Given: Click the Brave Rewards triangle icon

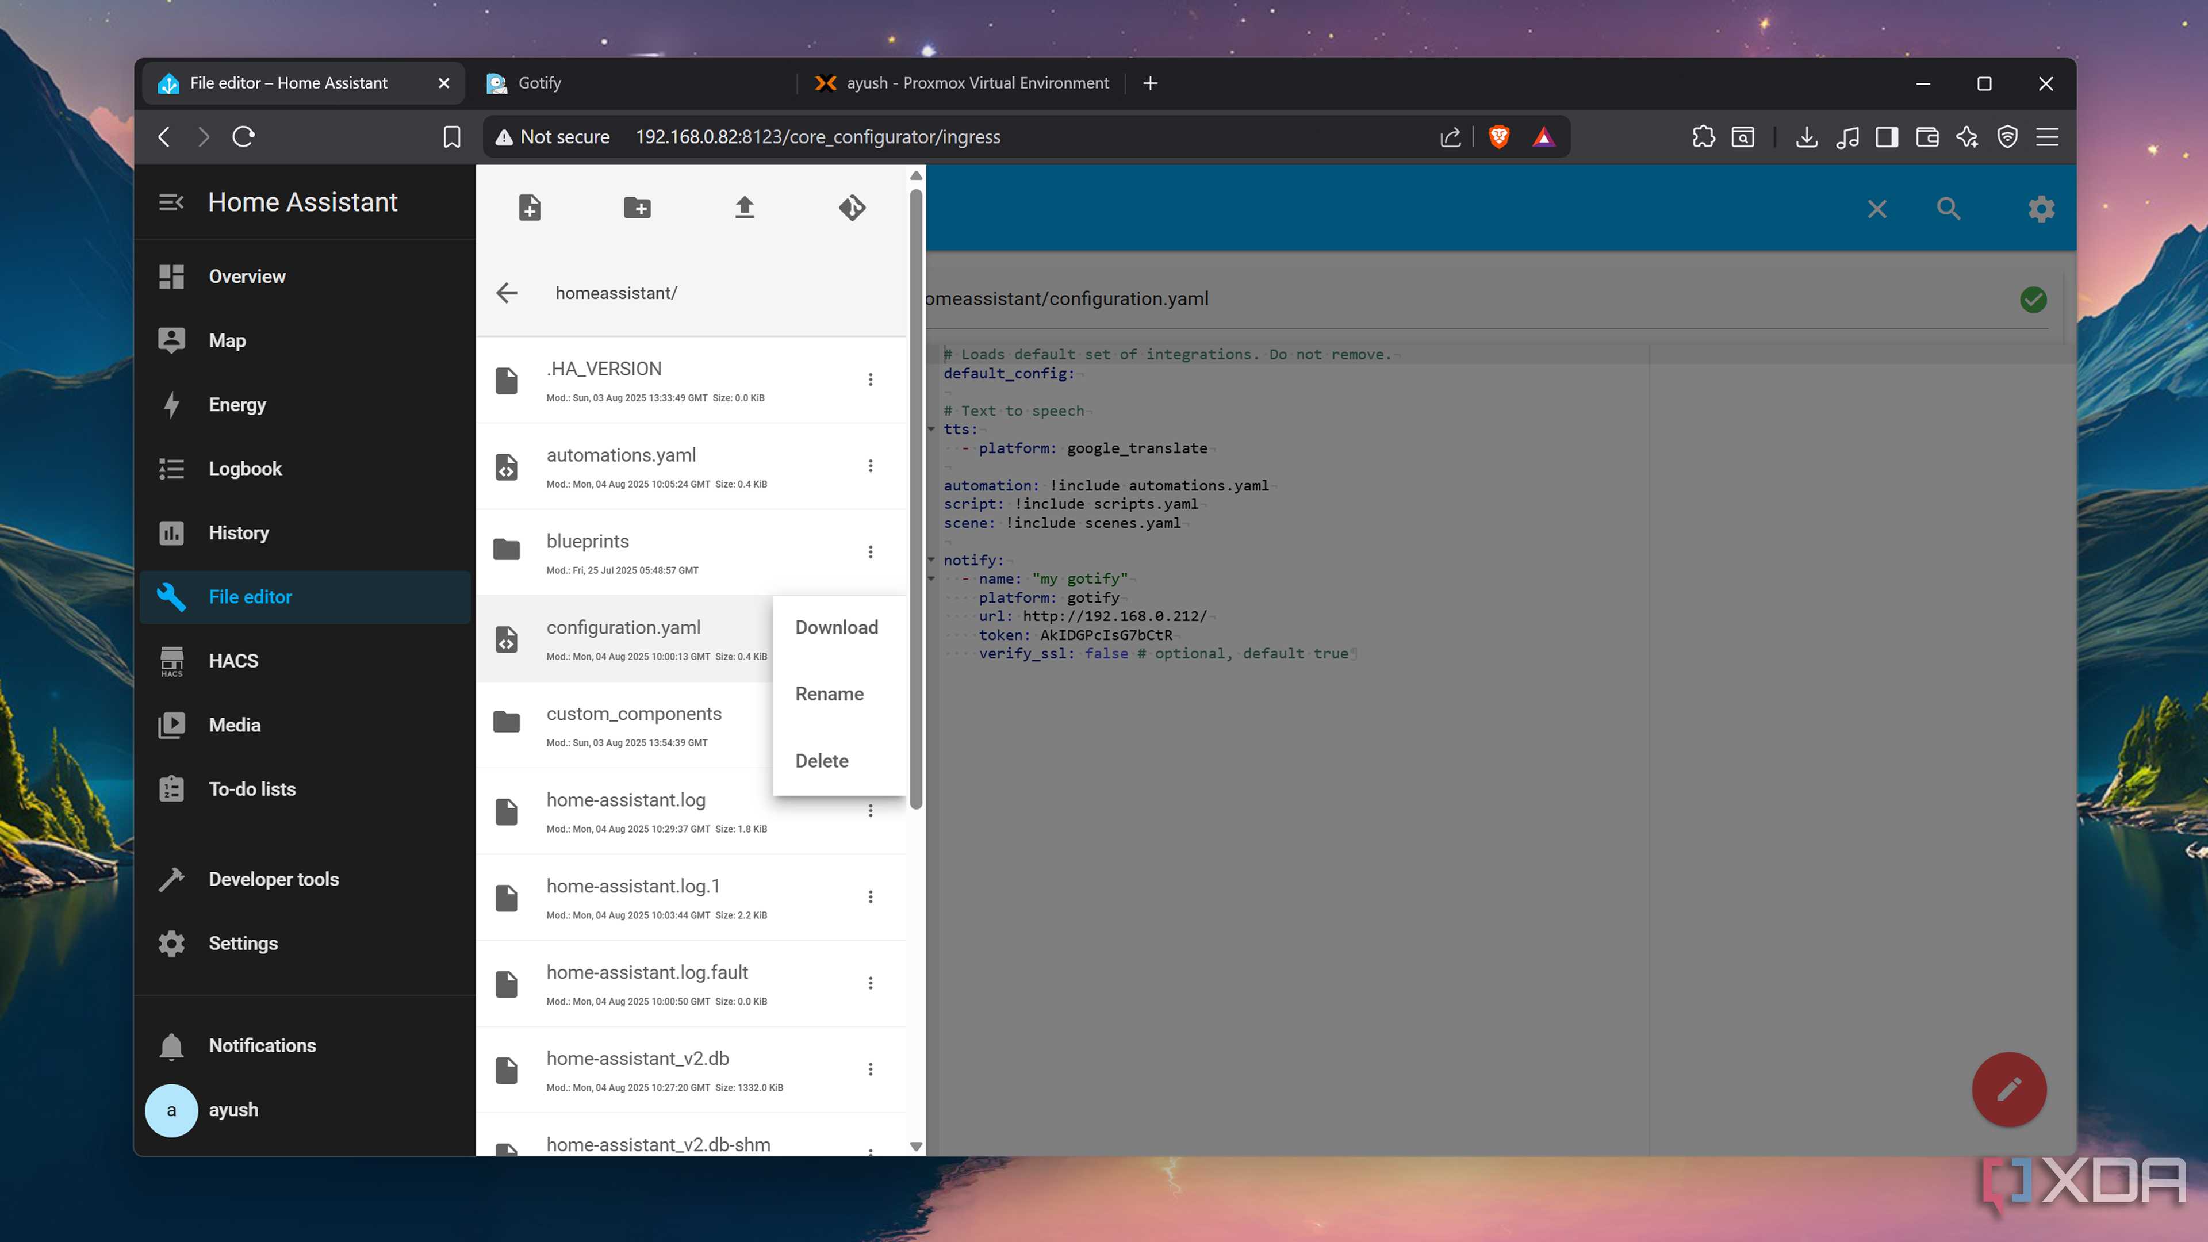Looking at the screenshot, I should coord(1544,136).
